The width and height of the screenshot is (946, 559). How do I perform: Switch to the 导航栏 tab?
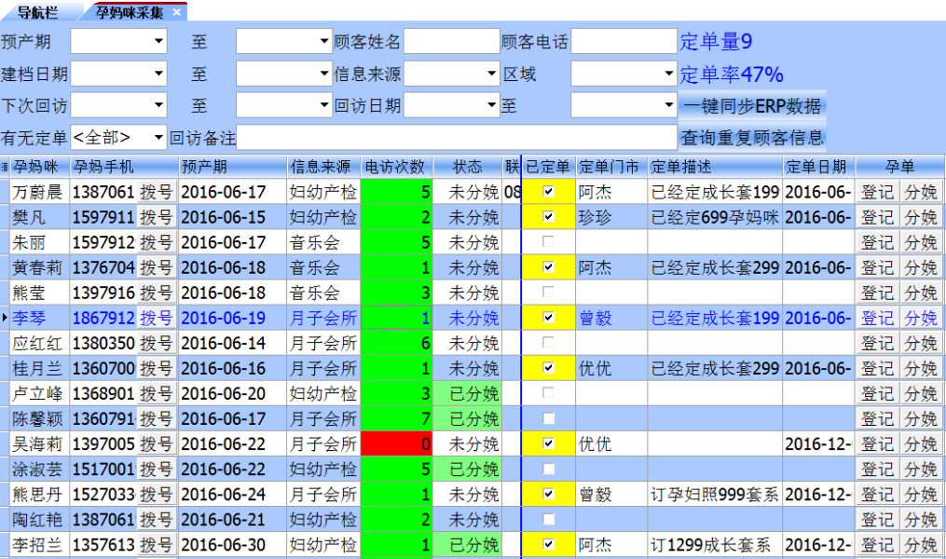38,12
